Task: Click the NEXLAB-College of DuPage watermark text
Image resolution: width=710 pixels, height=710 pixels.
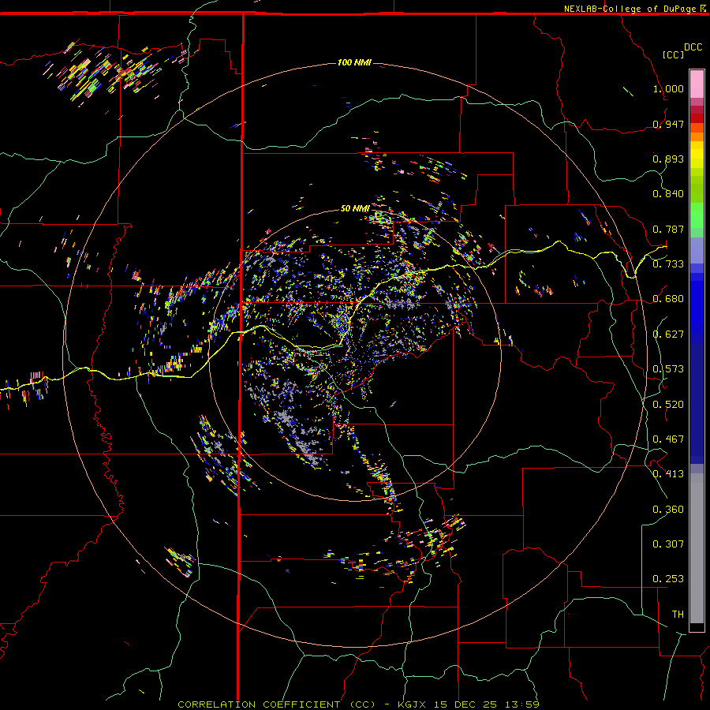Action: [x=630, y=9]
